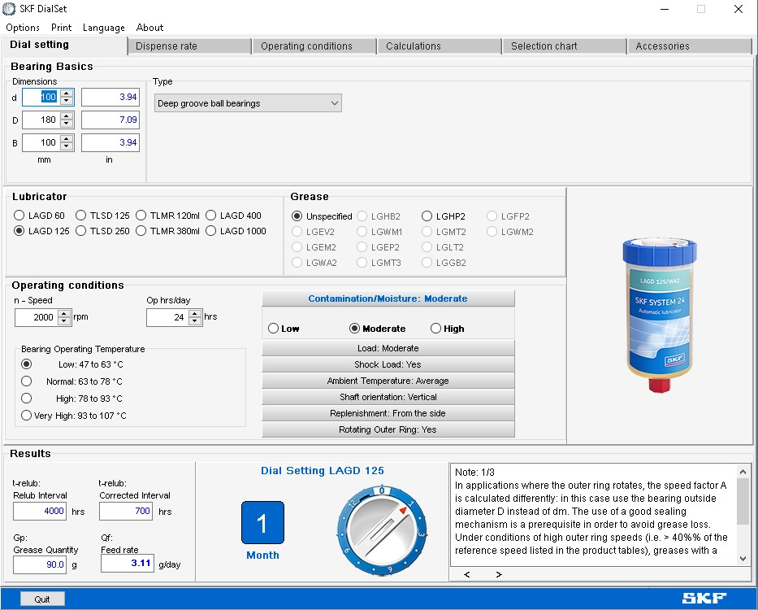
Task: Decrease width B with the down spinner
Action: (x=67, y=146)
